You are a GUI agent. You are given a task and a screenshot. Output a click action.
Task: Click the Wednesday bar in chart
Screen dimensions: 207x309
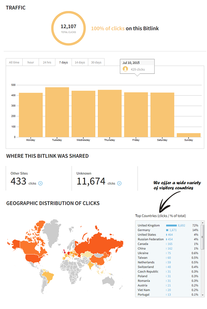click(x=83, y=114)
